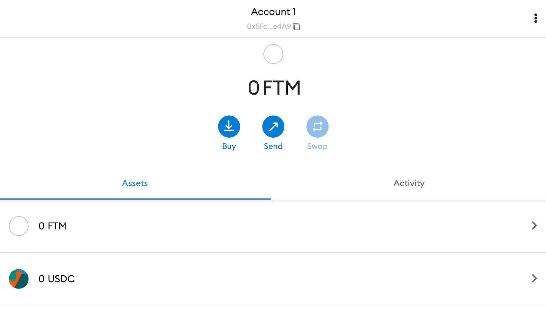Select the 0 FTM text in the asset list
546x309 pixels.
pyautogui.click(x=53, y=226)
